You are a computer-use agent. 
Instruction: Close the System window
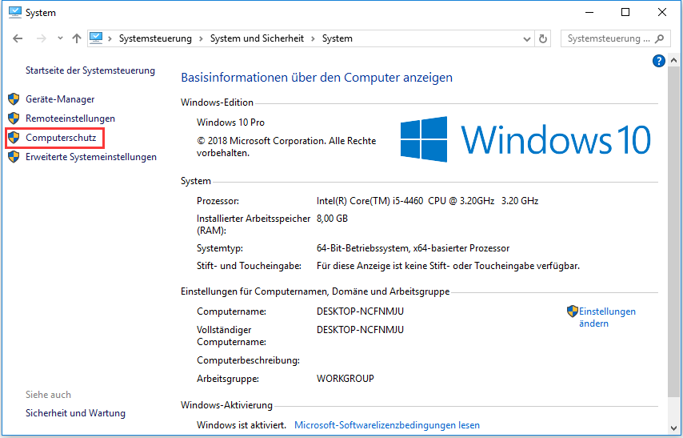pos(662,12)
